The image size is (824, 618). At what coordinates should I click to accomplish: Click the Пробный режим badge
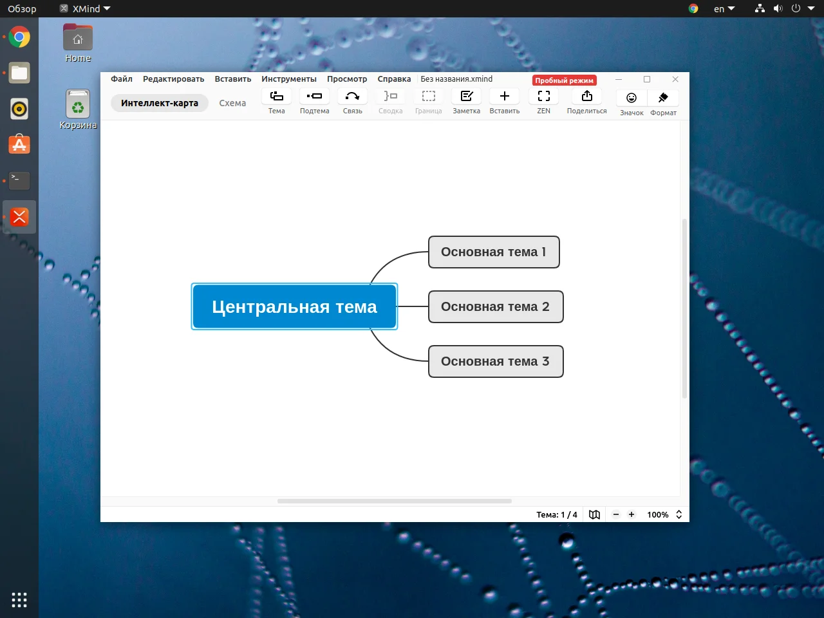pos(564,80)
